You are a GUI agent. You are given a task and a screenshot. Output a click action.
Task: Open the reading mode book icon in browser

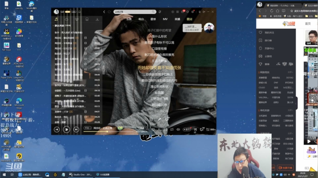284,11
